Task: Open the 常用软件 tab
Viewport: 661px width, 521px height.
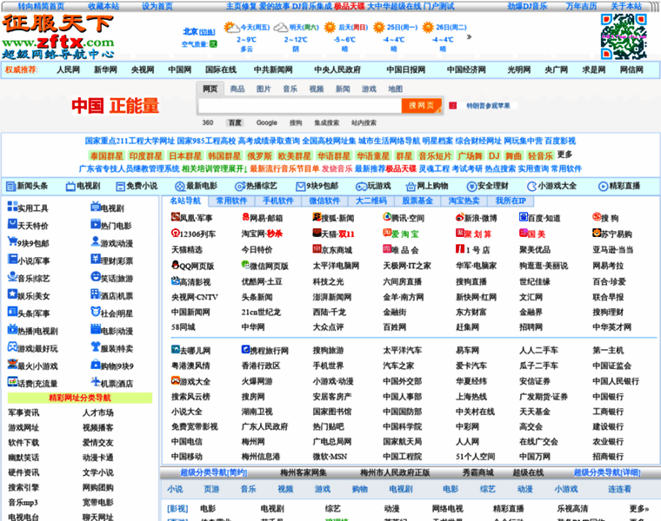Action: pos(231,201)
